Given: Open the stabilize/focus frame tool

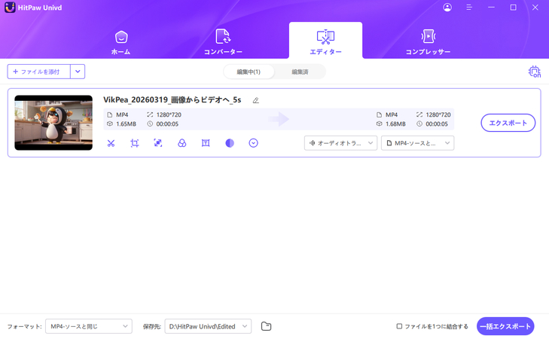Looking at the screenshot, I should 158,143.
